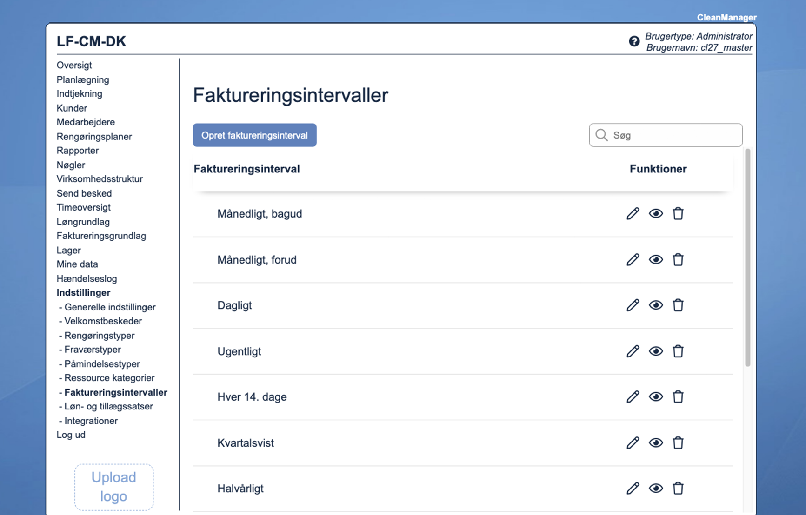The height and width of the screenshot is (515, 806).
Task: Click the Opret faktureringsinterval button
Action: coord(254,135)
